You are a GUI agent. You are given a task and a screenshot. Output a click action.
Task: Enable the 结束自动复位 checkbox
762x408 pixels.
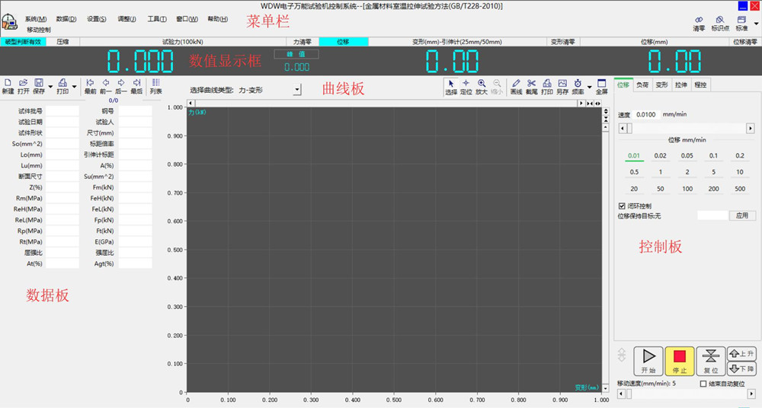[703, 384]
